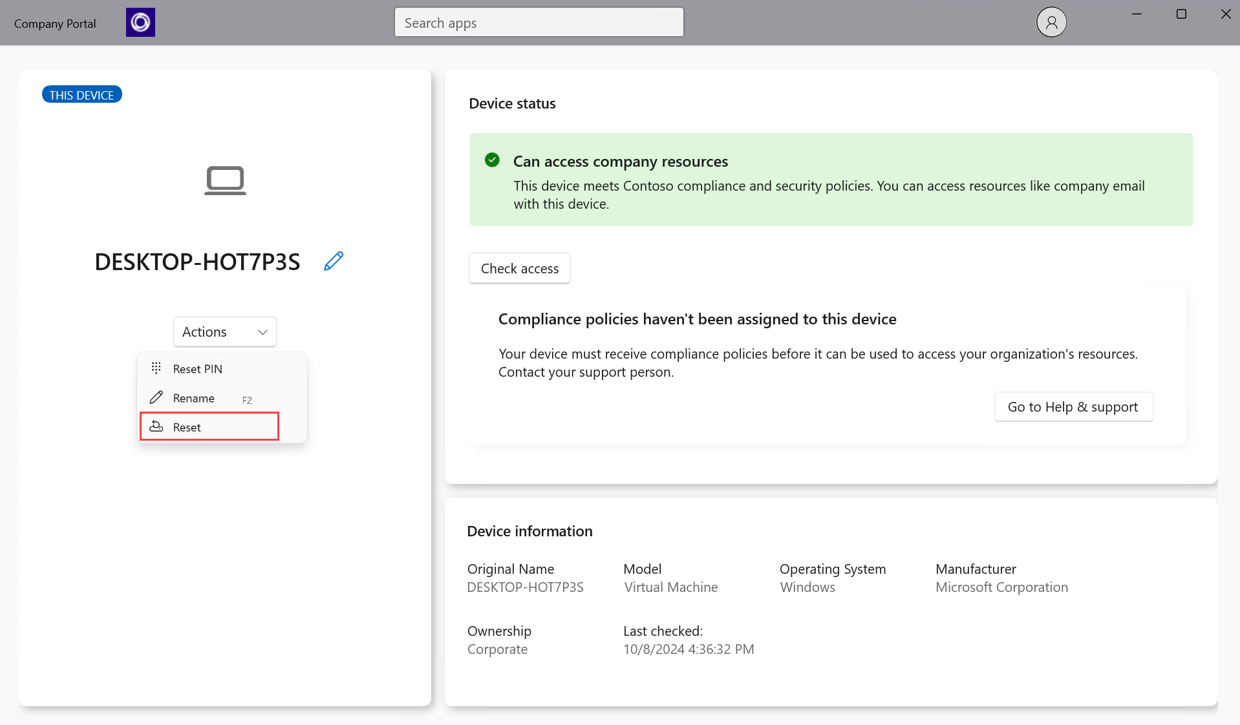The image size is (1240, 725).
Task: Select the Rename pencil icon in menu
Action: pyautogui.click(x=155, y=397)
